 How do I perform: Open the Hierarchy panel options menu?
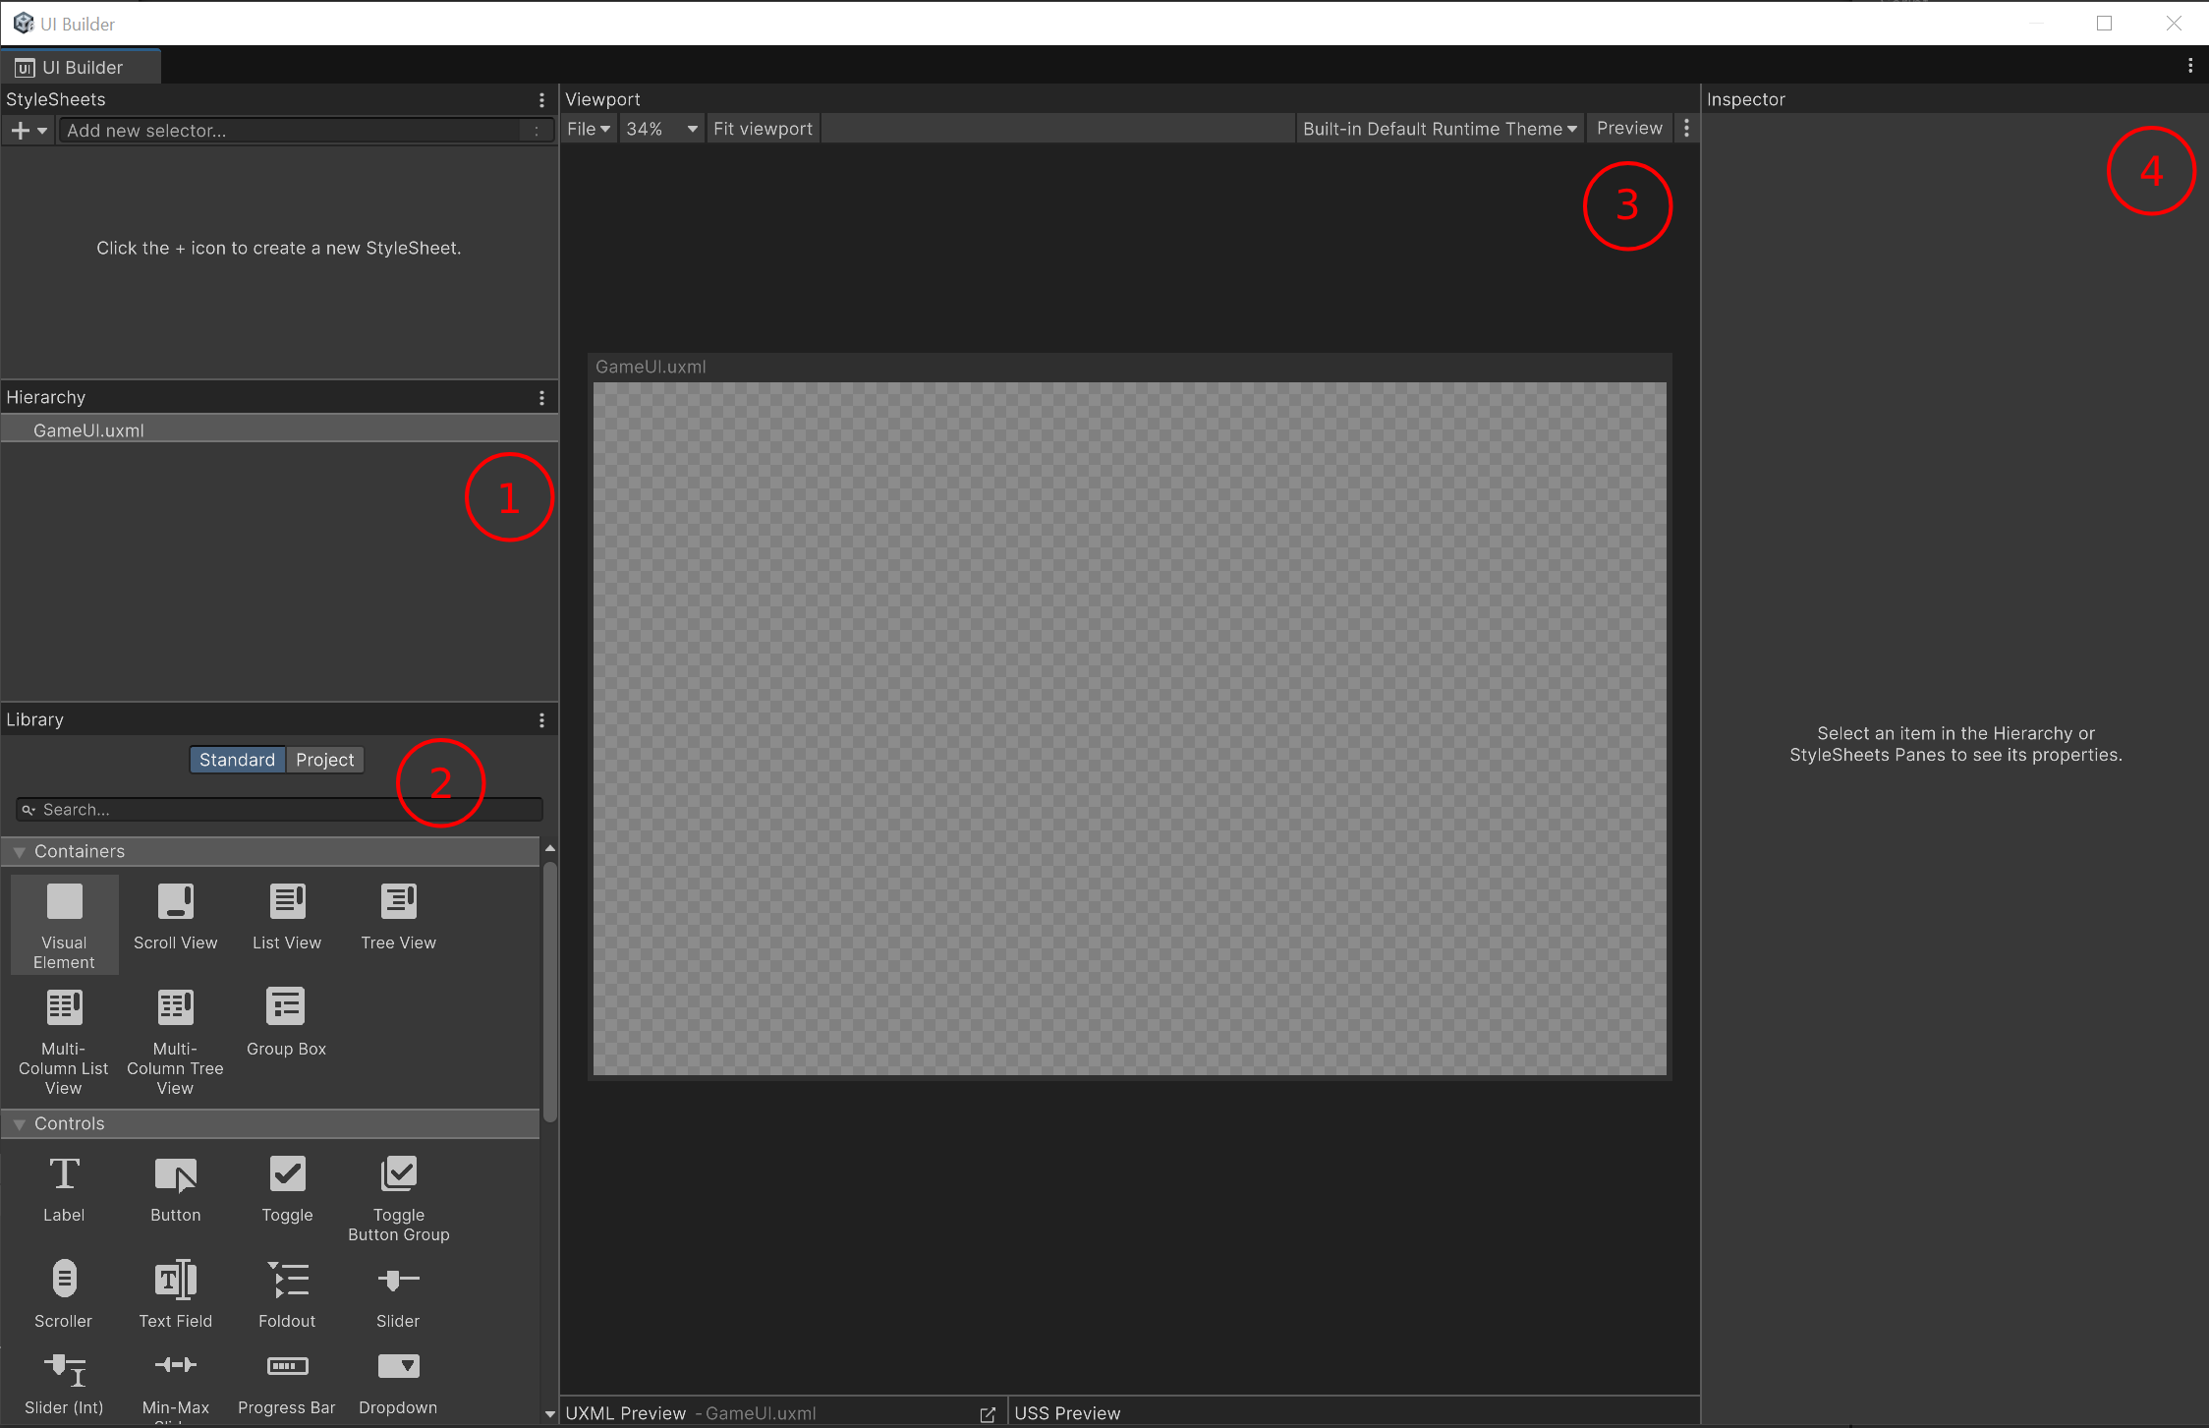pos(541,397)
